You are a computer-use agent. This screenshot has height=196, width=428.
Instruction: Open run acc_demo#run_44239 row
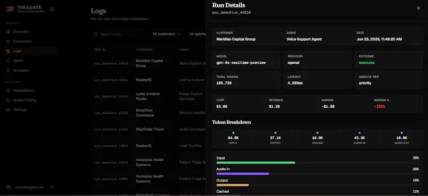149,113
